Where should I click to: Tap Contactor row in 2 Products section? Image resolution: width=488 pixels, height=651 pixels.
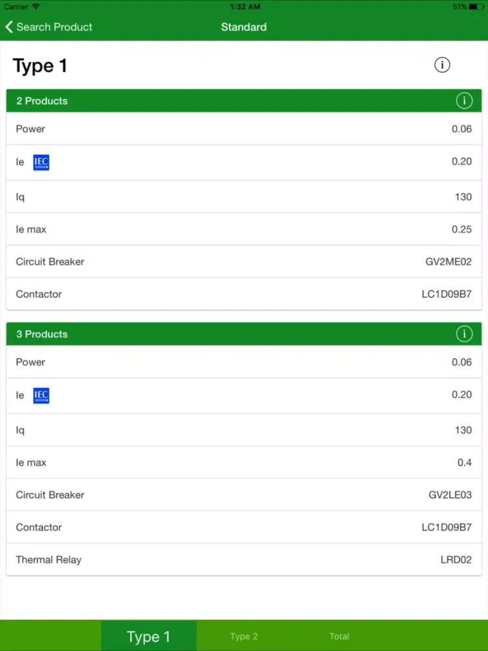pyautogui.click(x=244, y=294)
